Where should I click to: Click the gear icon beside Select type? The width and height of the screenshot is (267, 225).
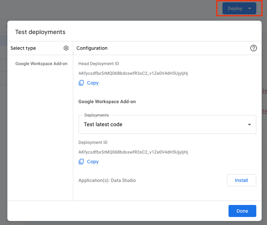tap(66, 48)
